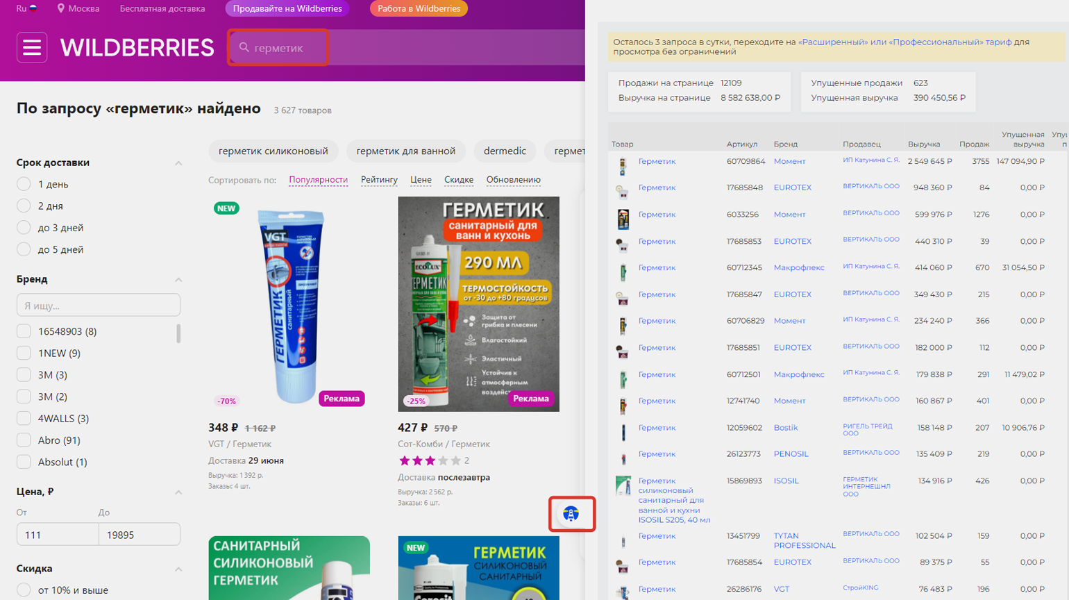Sort by Цене
Screen dimensions: 1069x600
point(421,180)
